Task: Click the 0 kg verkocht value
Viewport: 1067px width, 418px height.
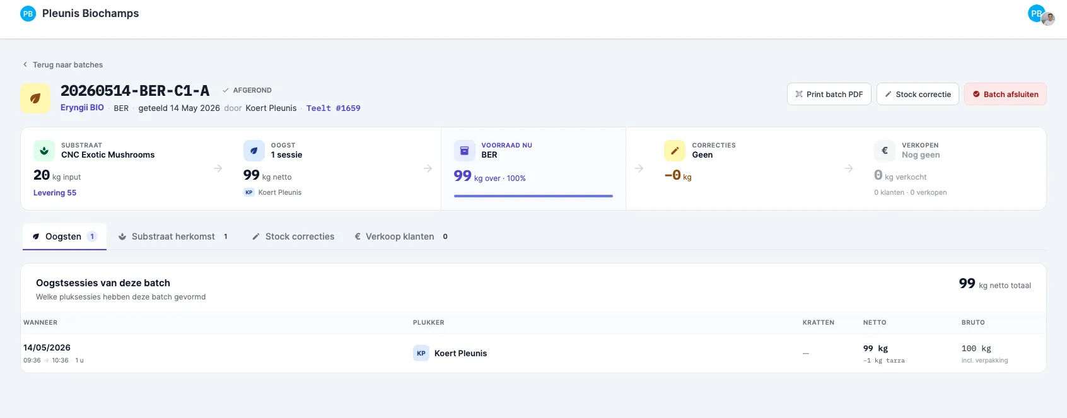Action: pyautogui.click(x=901, y=175)
